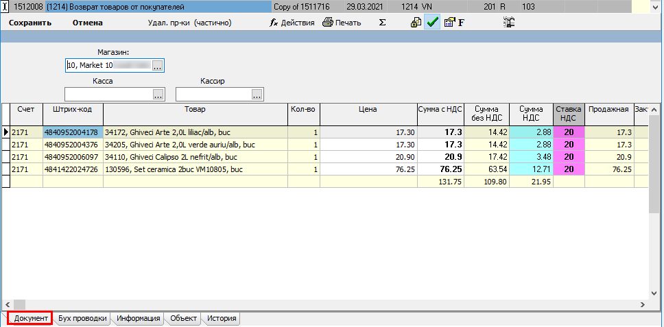Open the hammer tools settings icon
Screen dimensions: 664x327
point(508,23)
